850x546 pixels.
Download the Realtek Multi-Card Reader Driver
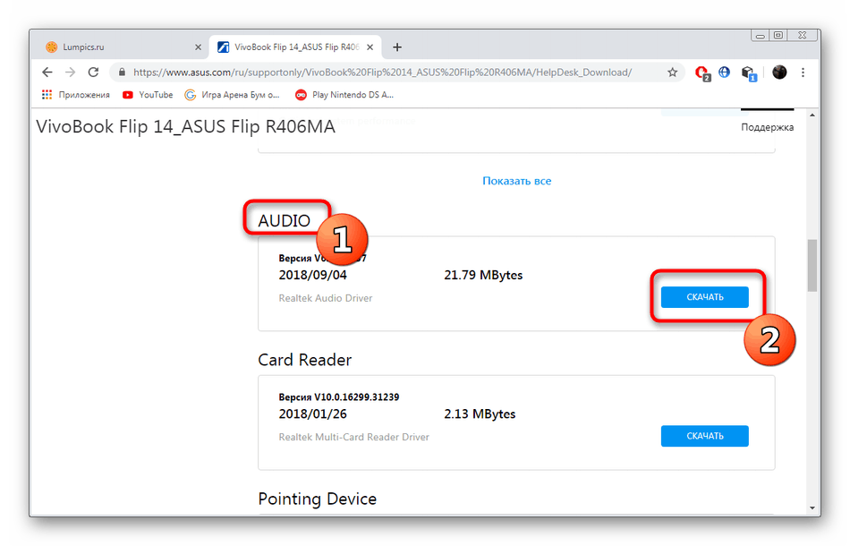[x=704, y=436]
